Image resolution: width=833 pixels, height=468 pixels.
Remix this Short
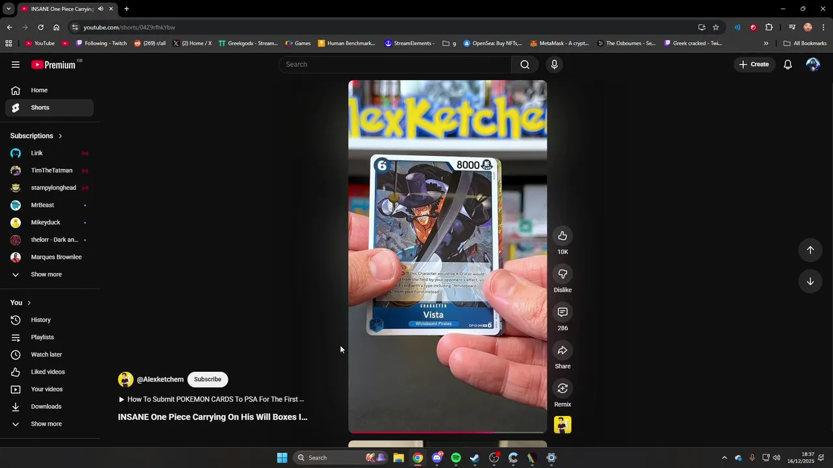point(563,389)
